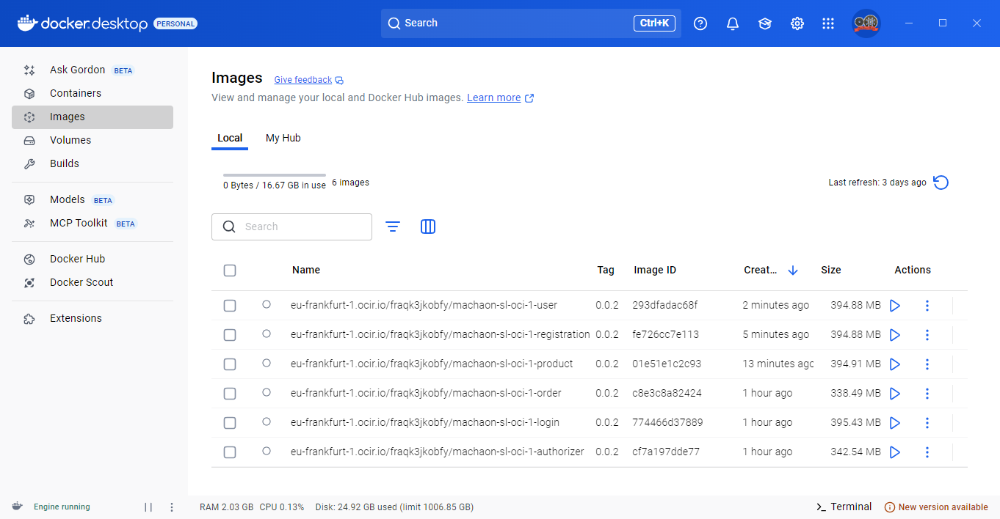Pause Docker engine from the status bar

tap(148, 507)
